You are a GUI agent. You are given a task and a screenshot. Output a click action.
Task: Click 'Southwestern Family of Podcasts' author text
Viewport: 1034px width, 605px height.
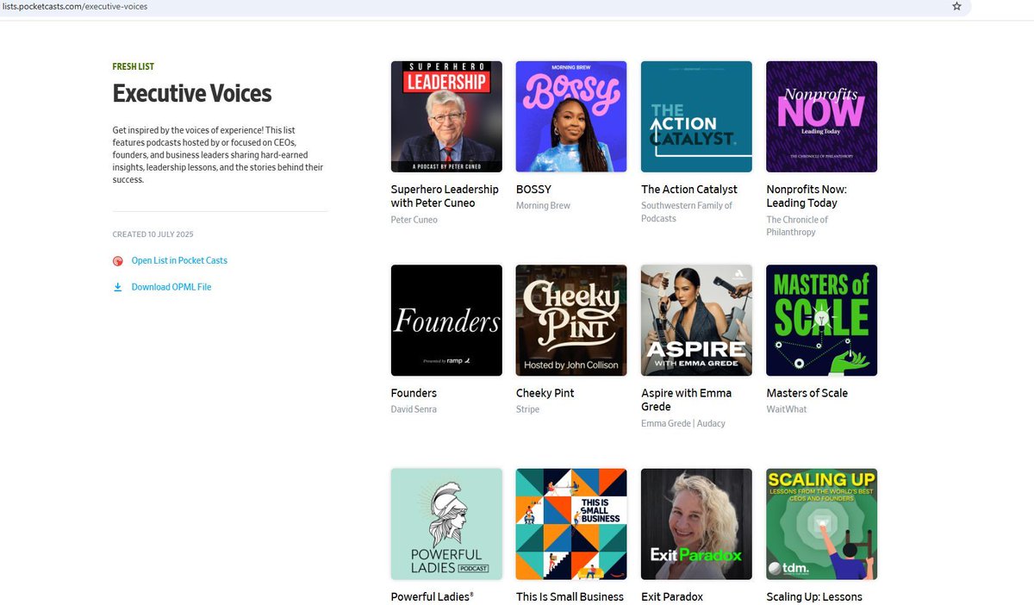(x=687, y=212)
